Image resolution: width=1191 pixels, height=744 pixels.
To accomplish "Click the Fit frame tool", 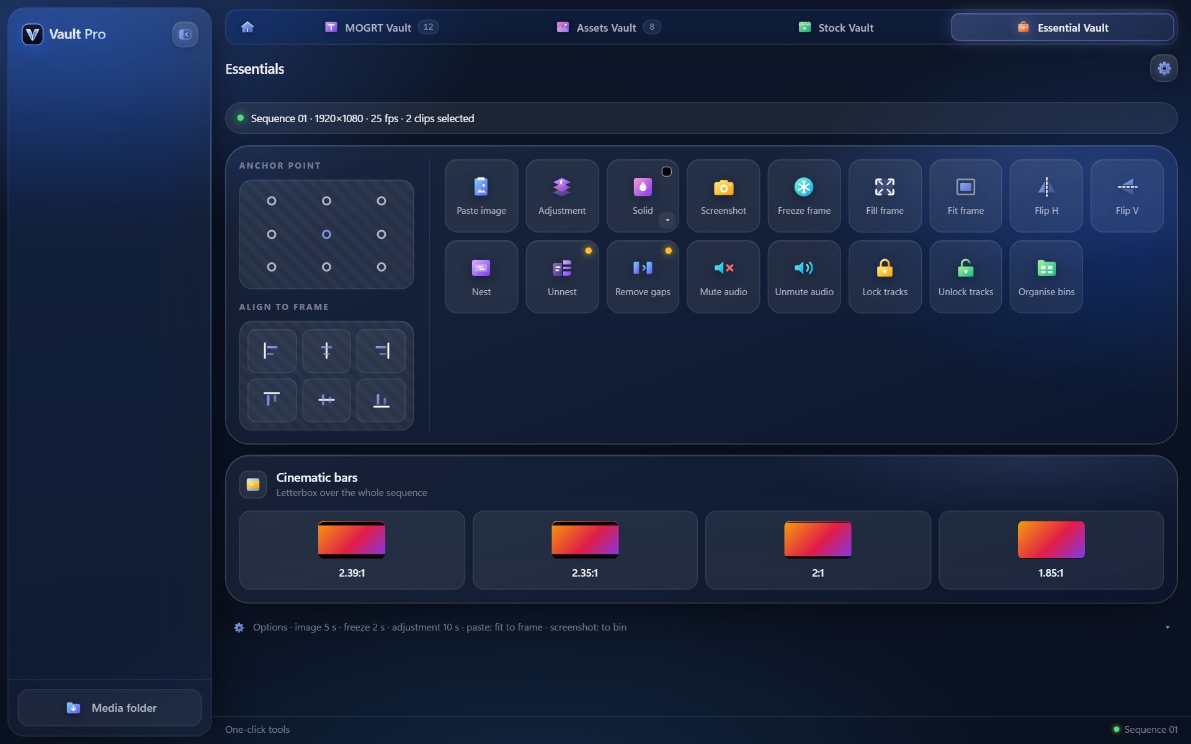I will [x=965, y=196].
